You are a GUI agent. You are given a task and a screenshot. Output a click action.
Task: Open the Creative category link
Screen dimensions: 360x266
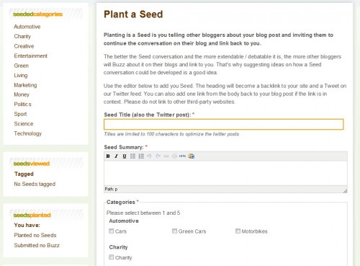tap(24, 46)
